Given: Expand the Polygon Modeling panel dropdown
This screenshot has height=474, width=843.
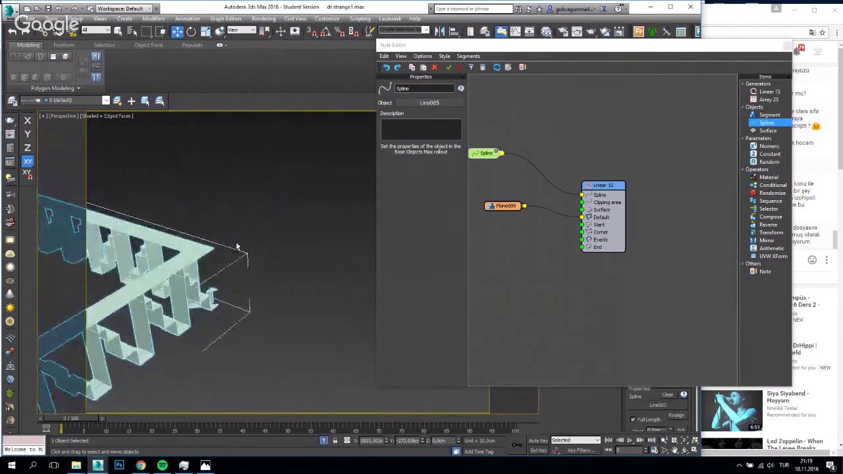Looking at the screenshot, I should click(55, 88).
